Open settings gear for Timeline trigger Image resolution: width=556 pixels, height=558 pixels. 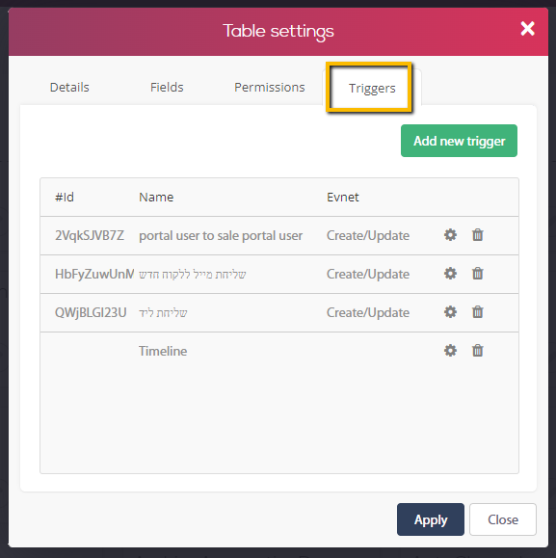click(x=450, y=351)
